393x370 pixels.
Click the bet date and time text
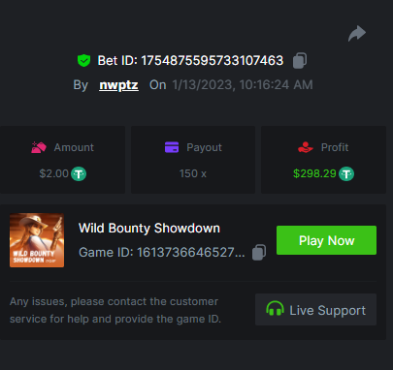coord(243,85)
